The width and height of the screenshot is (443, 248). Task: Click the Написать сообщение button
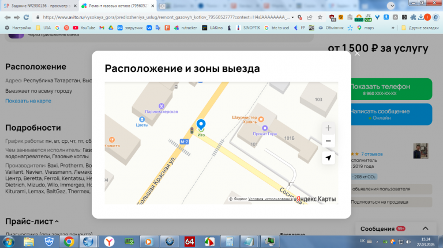[x=392, y=114]
